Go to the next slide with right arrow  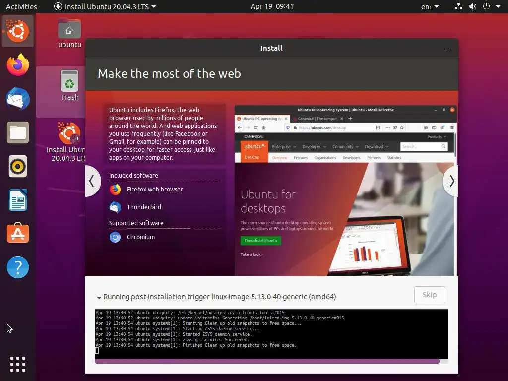(x=451, y=181)
